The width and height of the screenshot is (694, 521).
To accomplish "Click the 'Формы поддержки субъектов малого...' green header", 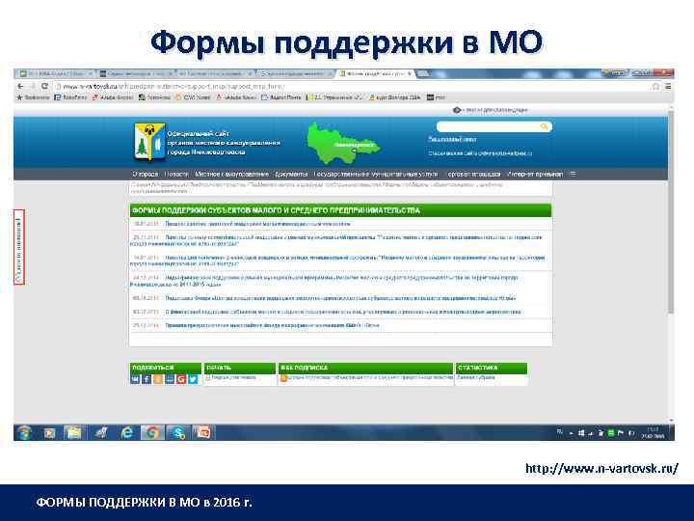I will click(340, 210).
